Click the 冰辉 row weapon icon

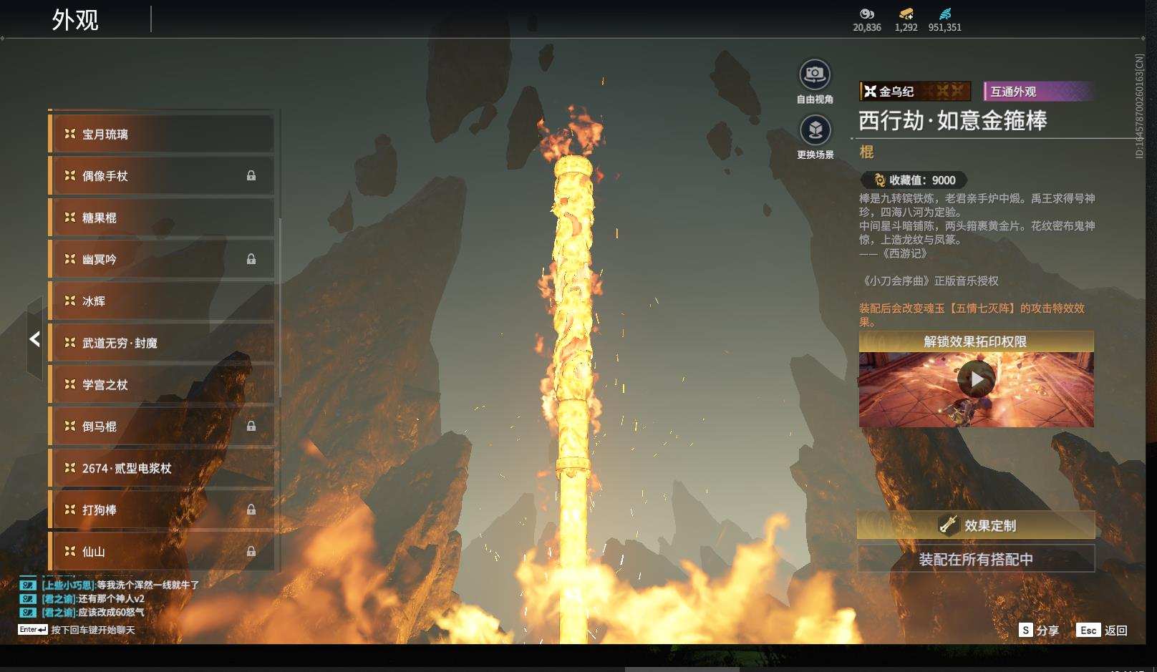pyautogui.click(x=69, y=301)
